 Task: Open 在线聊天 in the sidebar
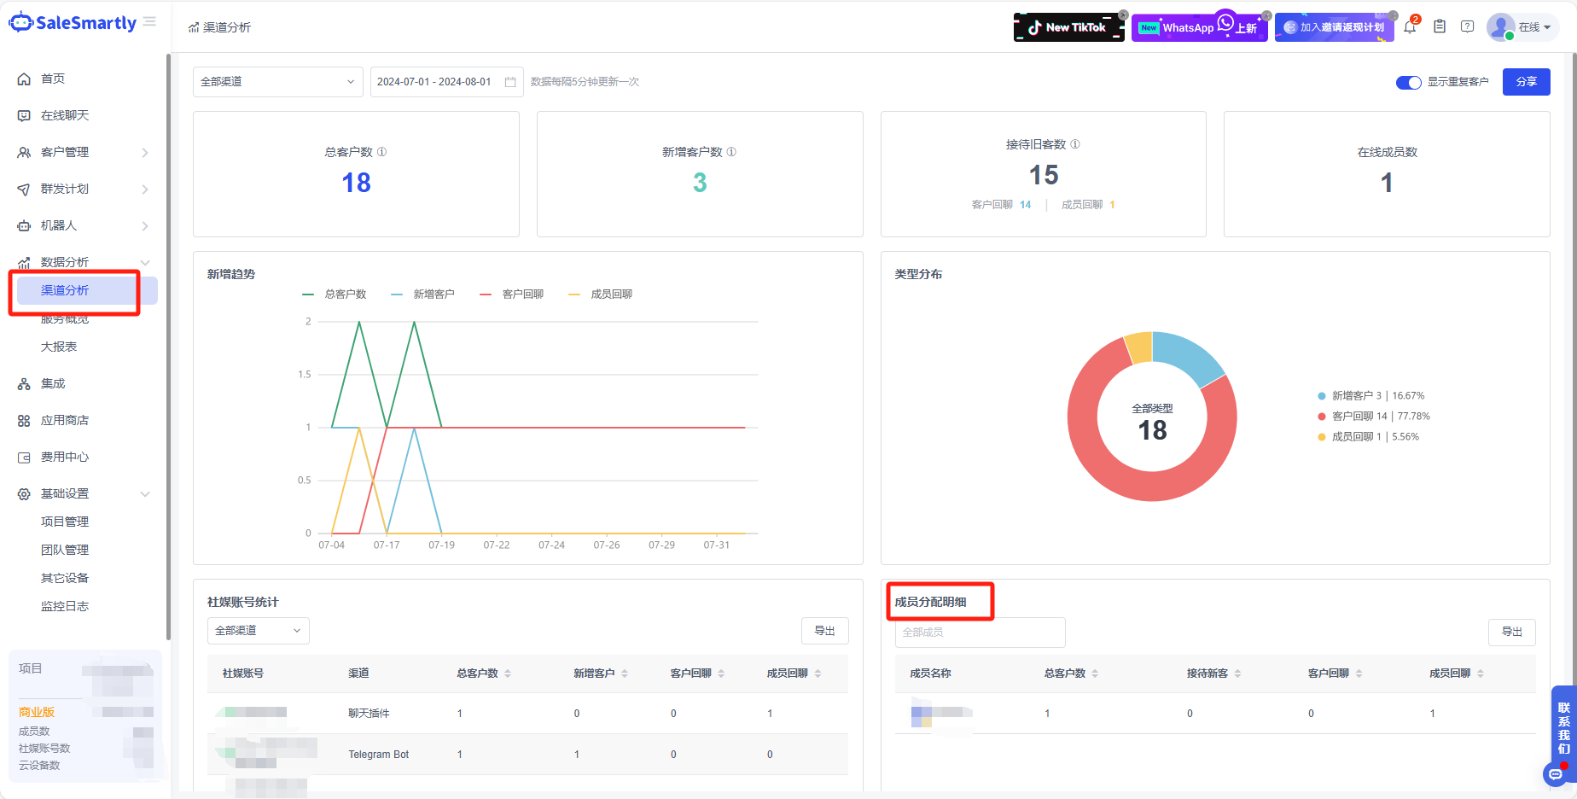tap(65, 115)
